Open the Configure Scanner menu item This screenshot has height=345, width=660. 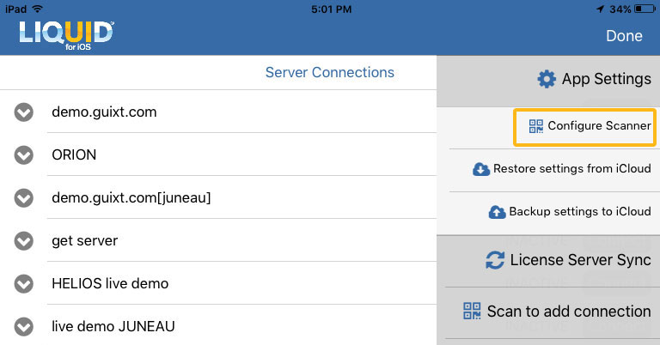point(599,126)
